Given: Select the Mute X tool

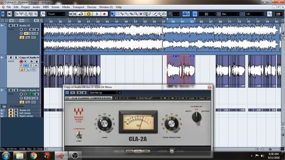Looking at the screenshot, I should coord(141,14).
